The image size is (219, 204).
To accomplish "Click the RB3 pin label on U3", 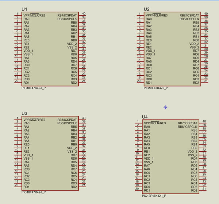I will [74, 134].
